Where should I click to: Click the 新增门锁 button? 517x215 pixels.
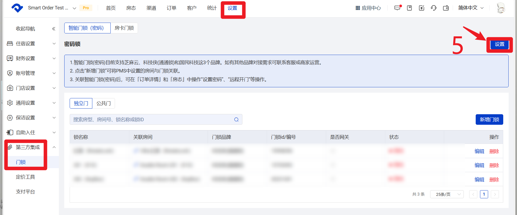pyautogui.click(x=489, y=120)
